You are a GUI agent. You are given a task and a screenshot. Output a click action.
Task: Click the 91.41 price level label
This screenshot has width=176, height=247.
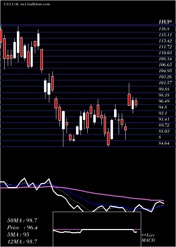pos(164,119)
